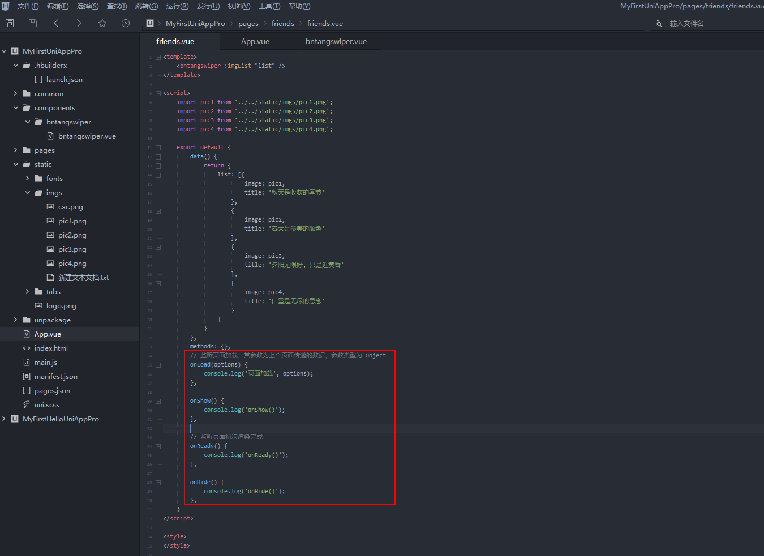Fold the template block at line 1

tap(158, 57)
